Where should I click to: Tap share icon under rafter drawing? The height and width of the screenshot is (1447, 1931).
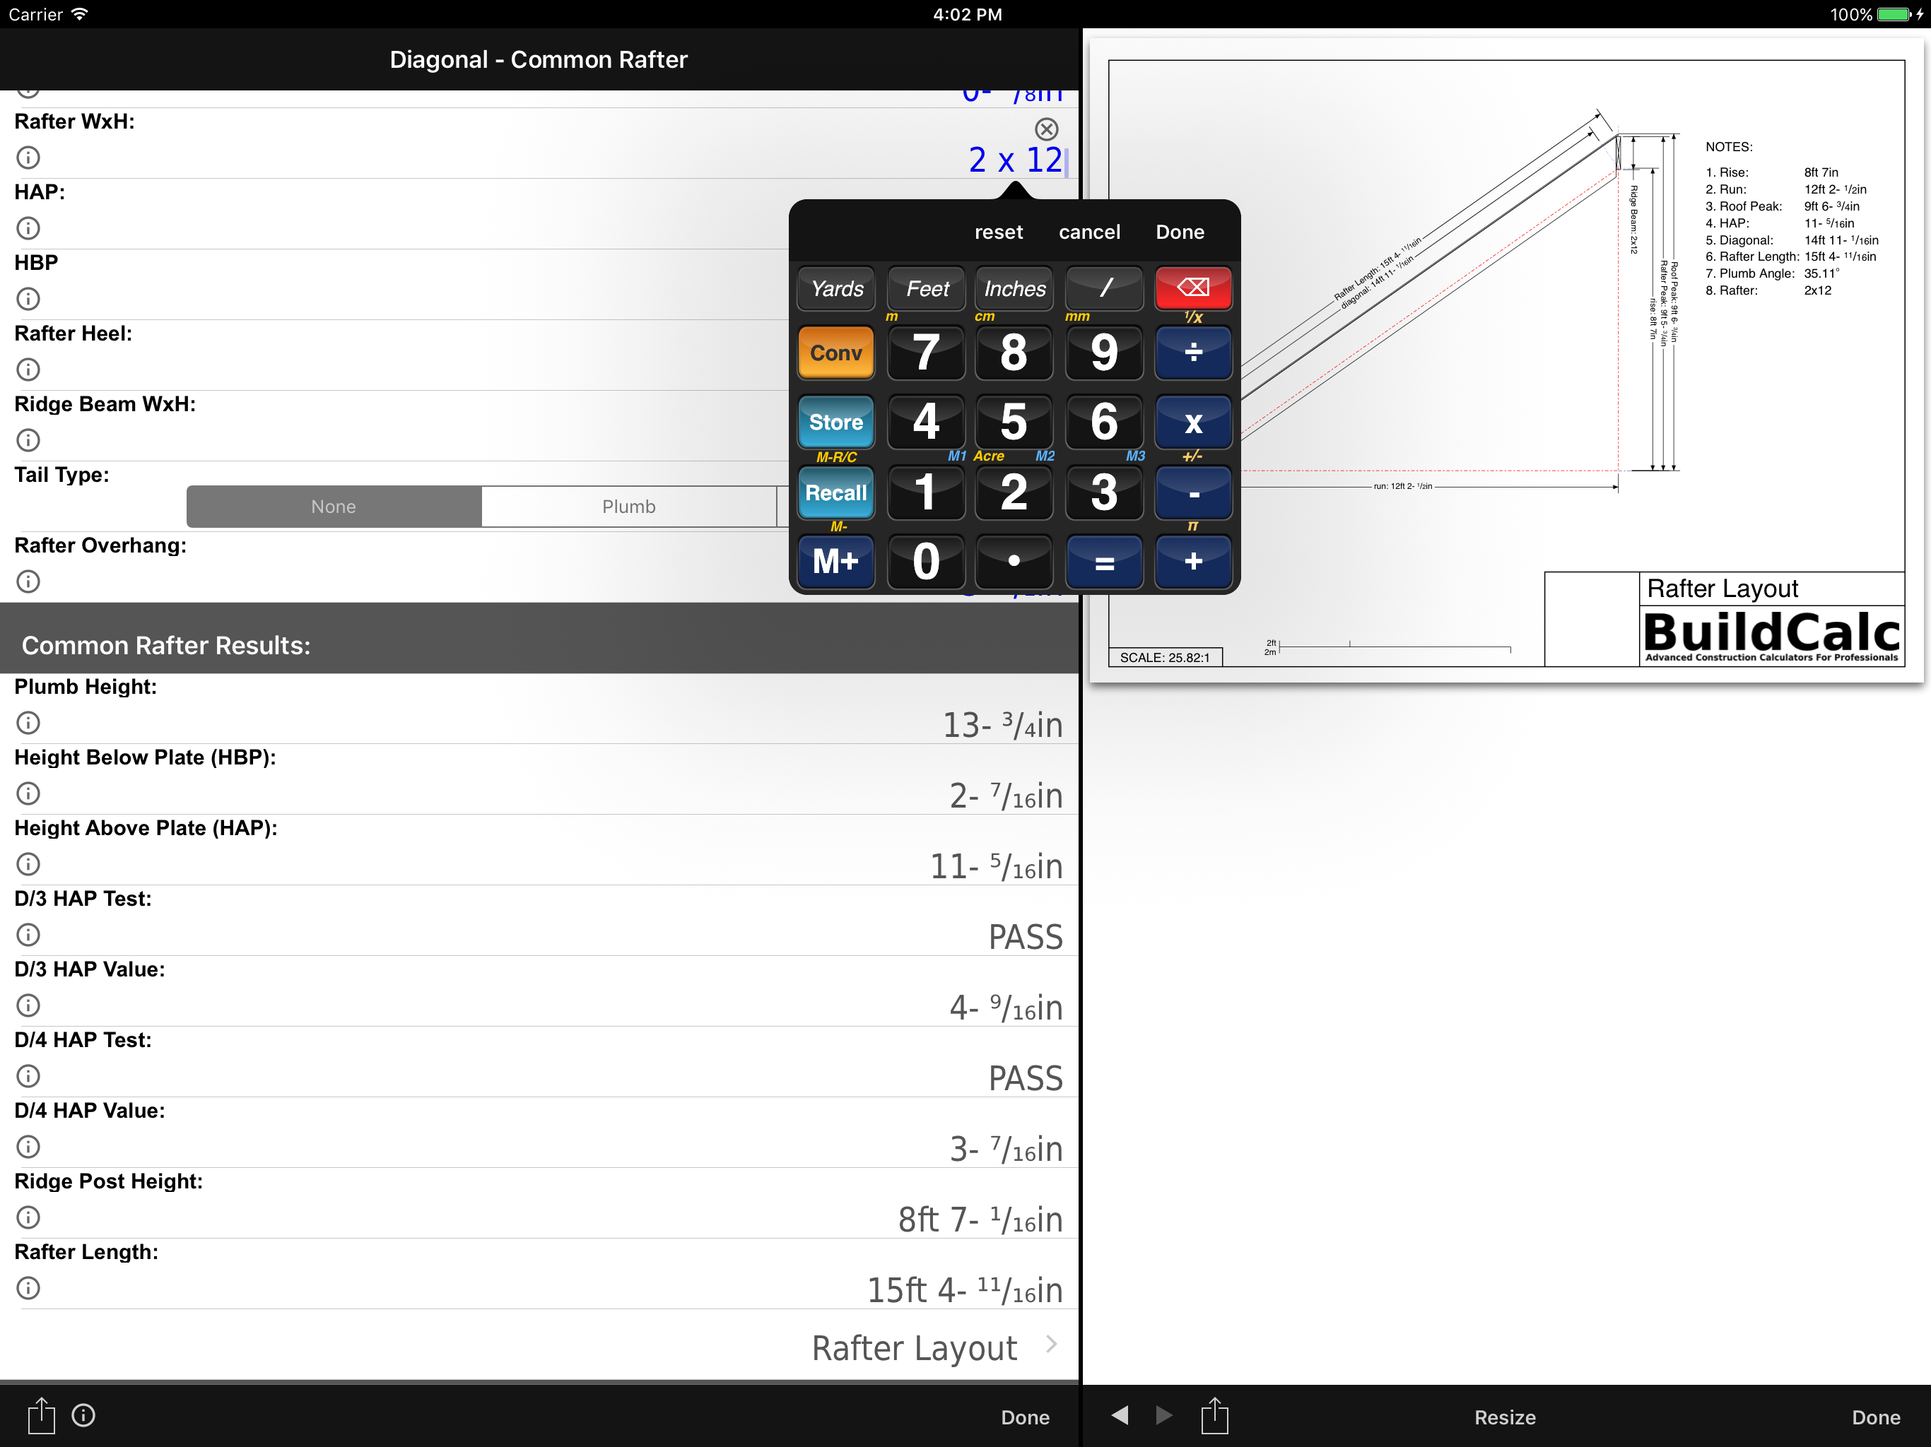click(x=1214, y=1416)
